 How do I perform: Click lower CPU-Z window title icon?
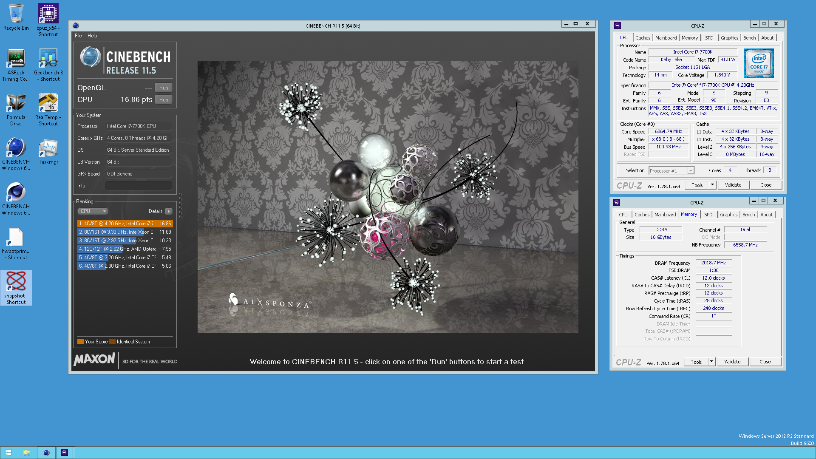(x=617, y=202)
